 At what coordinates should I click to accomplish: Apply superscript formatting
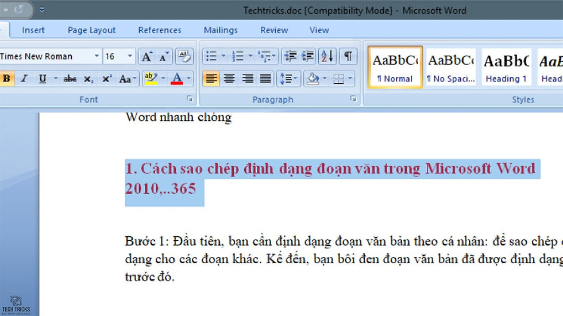pyautogui.click(x=107, y=79)
